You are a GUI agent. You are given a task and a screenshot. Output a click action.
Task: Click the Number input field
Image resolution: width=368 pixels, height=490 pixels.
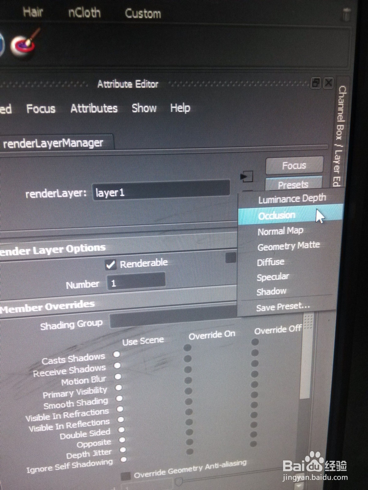(136, 282)
